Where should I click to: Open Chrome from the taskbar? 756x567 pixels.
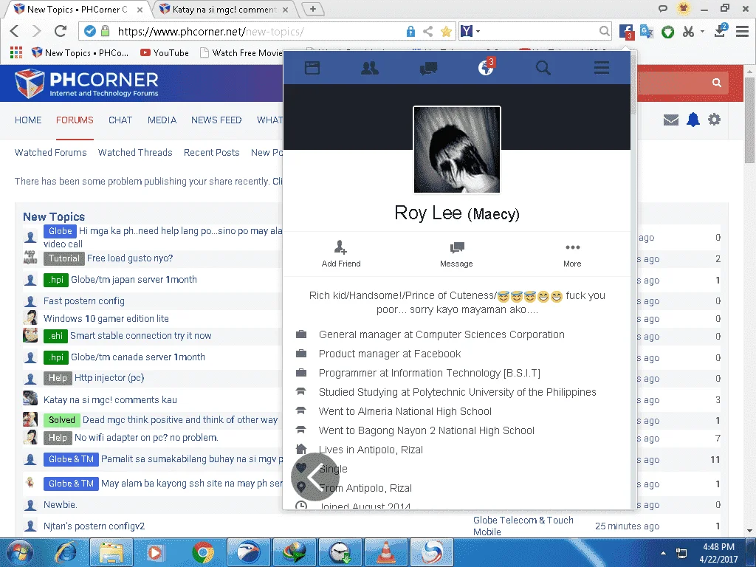pos(203,552)
